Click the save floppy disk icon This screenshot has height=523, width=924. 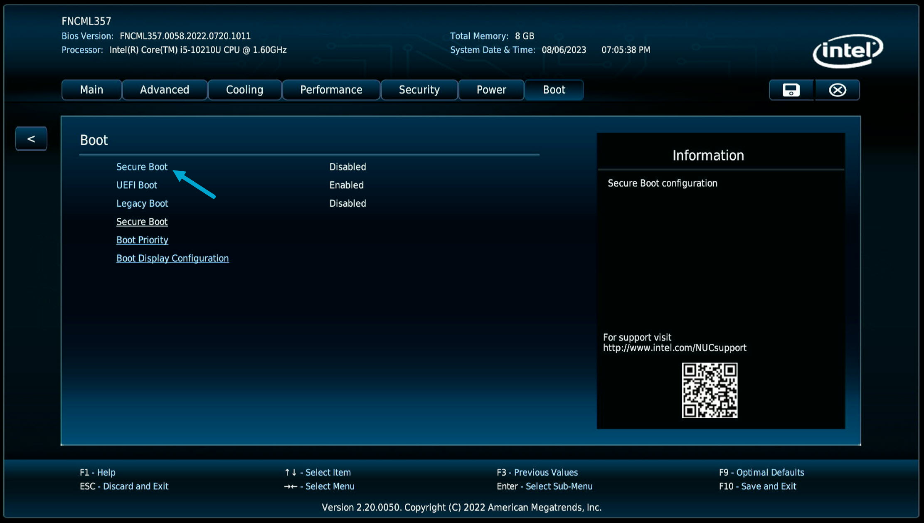791,90
